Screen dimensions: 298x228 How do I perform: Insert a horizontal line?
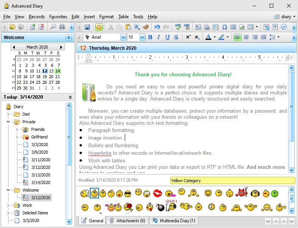coord(233,27)
